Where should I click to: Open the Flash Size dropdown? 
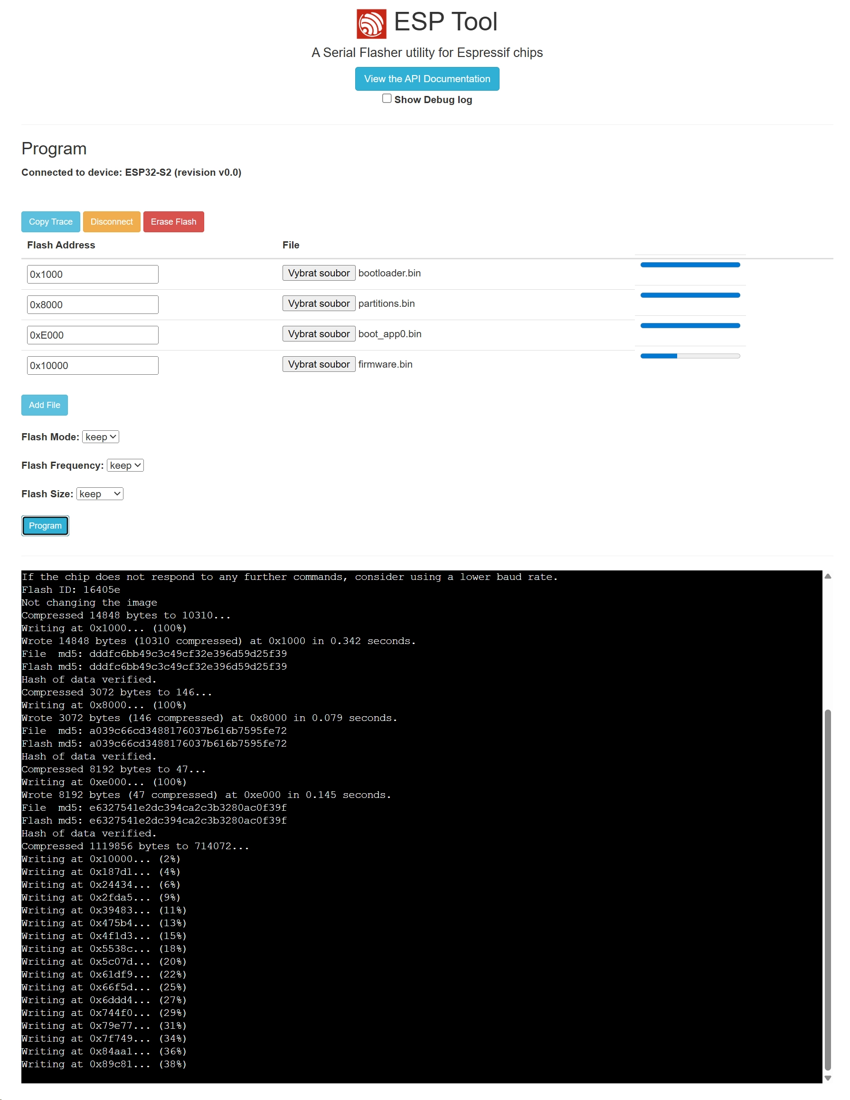[100, 494]
